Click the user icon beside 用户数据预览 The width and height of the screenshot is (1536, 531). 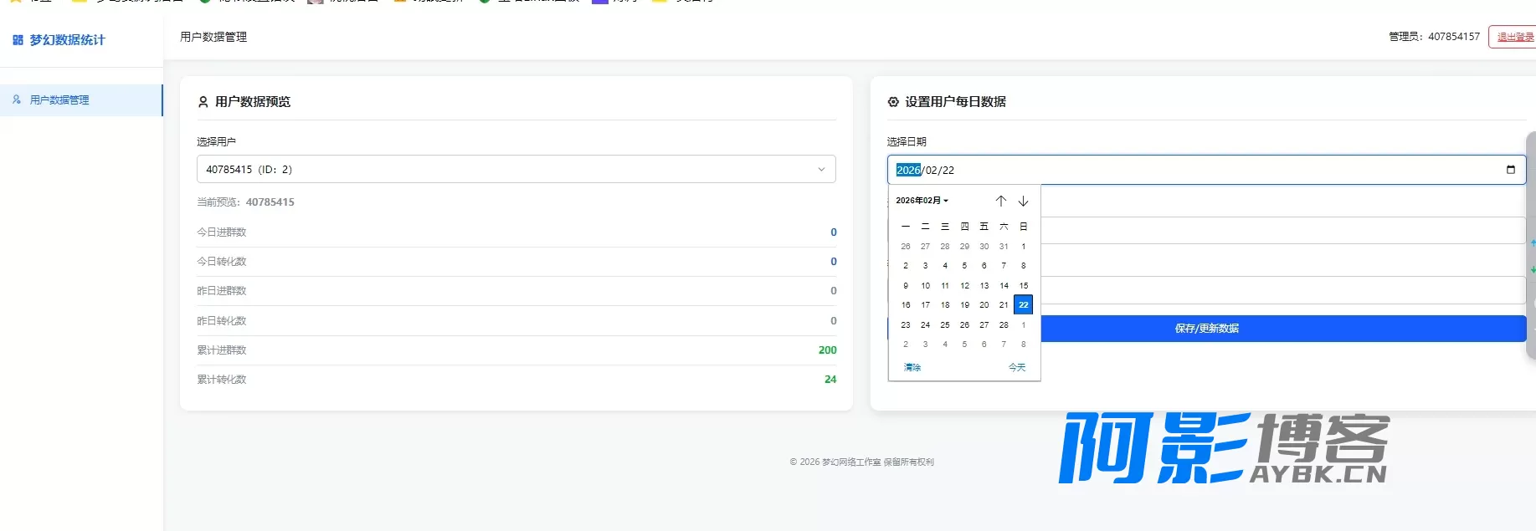pyautogui.click(x=203, y=102)
